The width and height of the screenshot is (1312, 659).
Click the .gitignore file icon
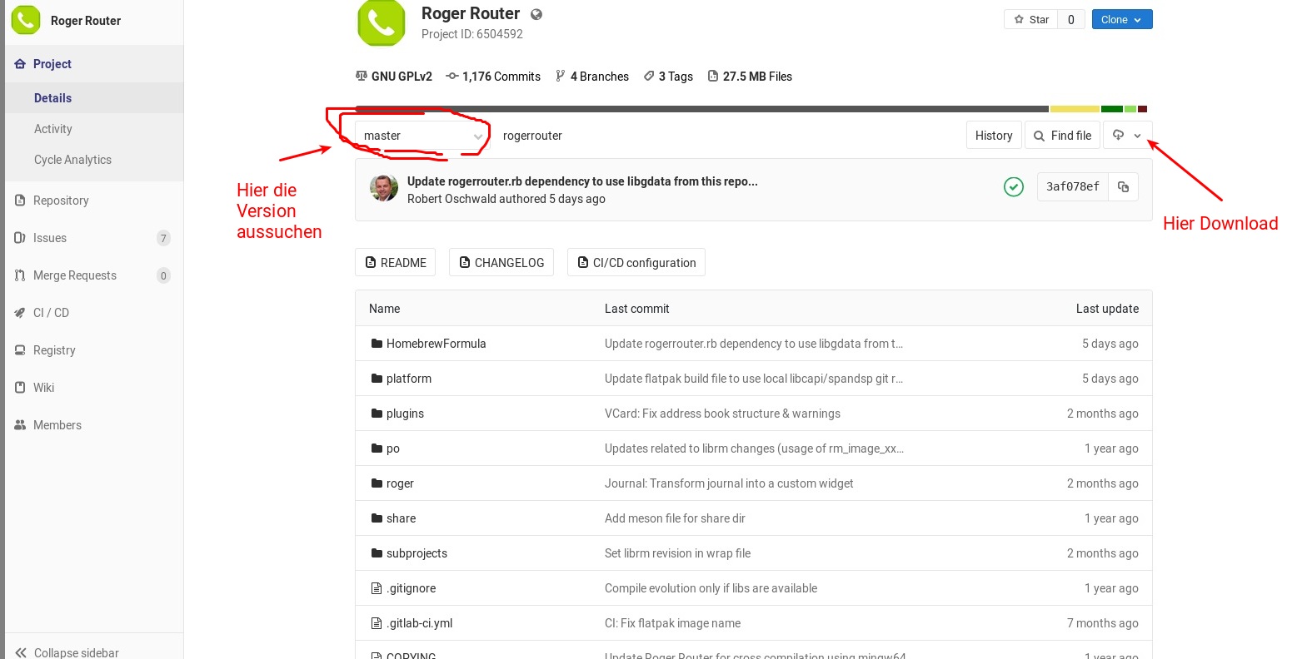[377, 588]
